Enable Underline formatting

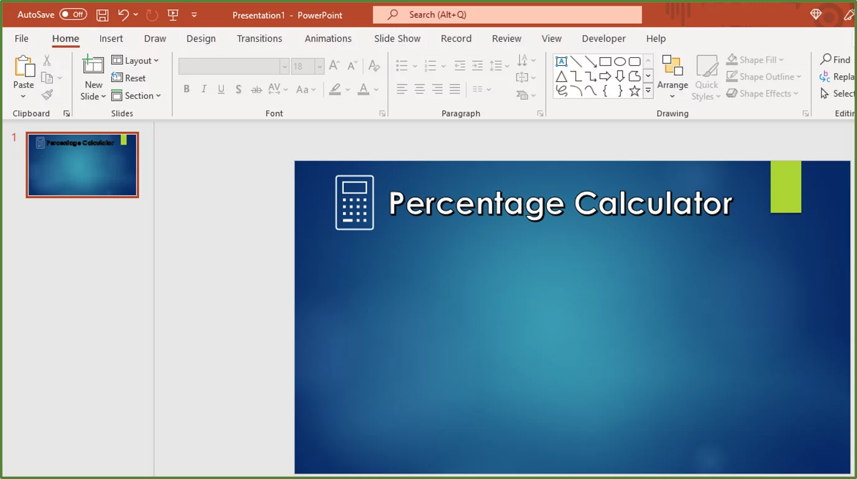pos(221,89)
